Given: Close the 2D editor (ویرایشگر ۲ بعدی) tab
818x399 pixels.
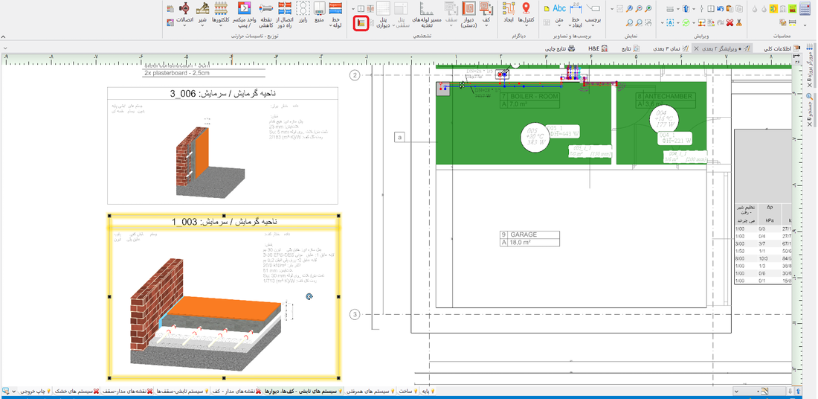Looking at the screenshot, I should tap(696, 48).
